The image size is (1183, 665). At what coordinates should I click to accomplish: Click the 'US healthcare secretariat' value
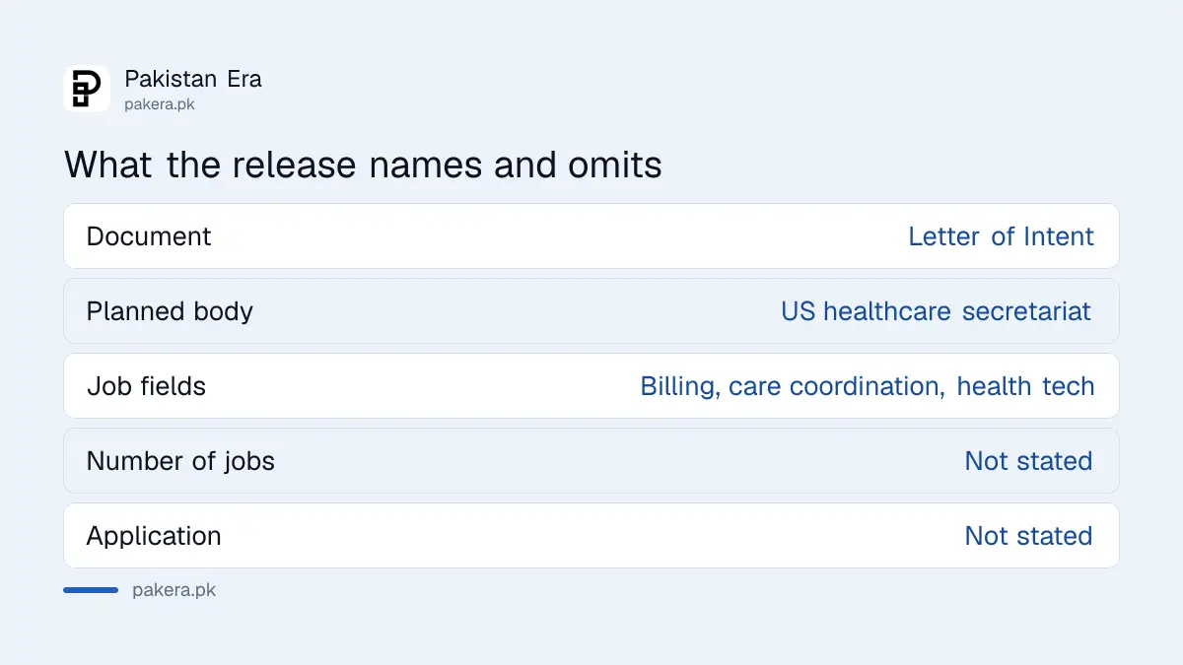936,311
